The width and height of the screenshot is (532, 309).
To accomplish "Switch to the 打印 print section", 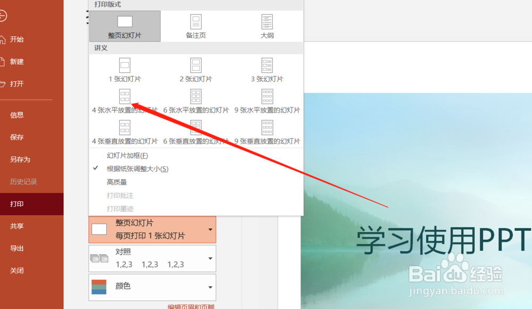I will click(18, 204).
